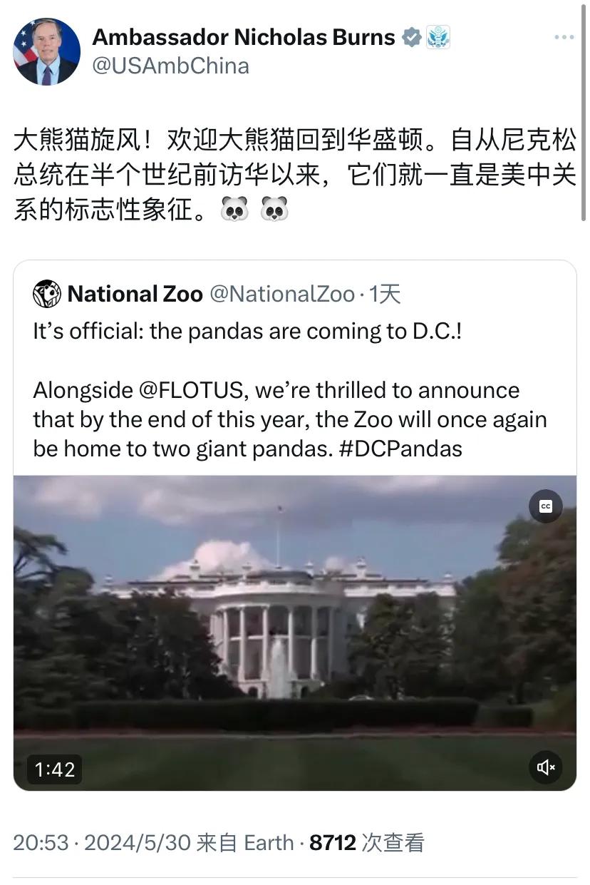Click the government affiliation eagle badge
590x885 pixels.
tap(438, 37)
